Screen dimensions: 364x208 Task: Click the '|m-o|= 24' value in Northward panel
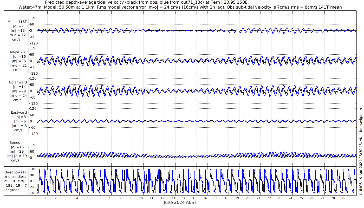tap(18, 95)
